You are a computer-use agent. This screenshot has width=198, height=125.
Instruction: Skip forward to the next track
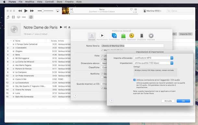(x=32, y=11)
